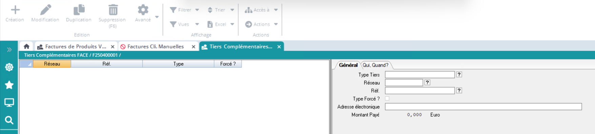Screen dimensions: 595x134
Task: Click the sidebar monitor icon
Action: [x=9, y=102]
